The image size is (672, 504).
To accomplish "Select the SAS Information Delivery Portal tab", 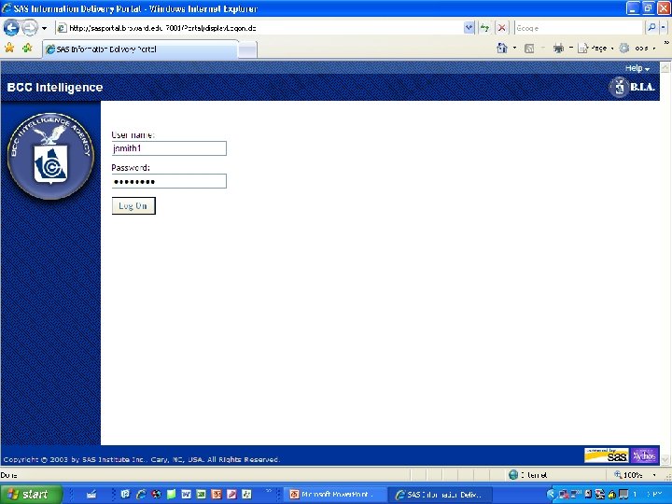I will coord(140,49).
